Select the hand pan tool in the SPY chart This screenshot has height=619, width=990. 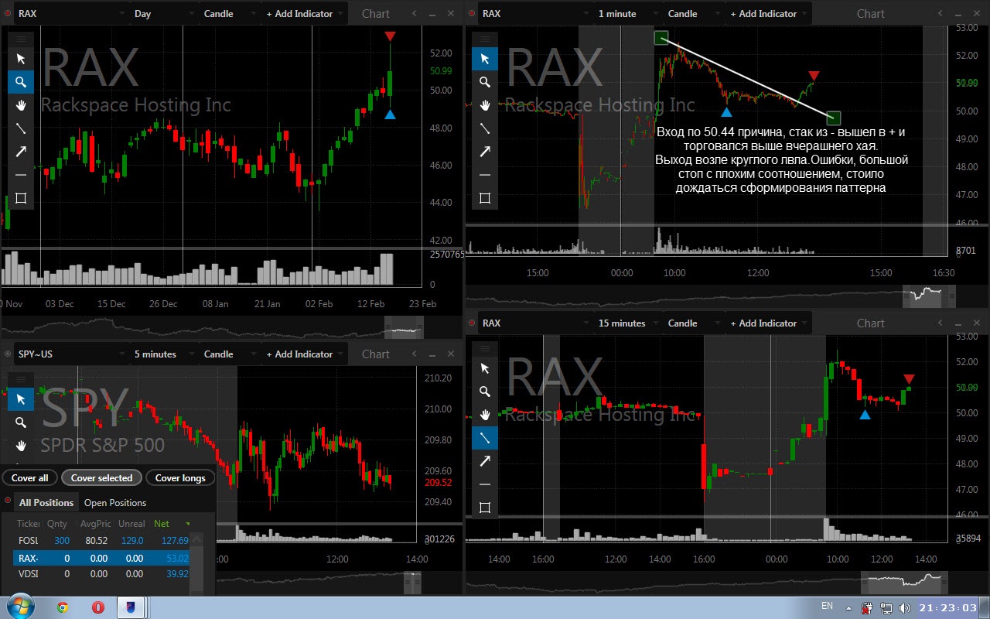click(21, 446)
